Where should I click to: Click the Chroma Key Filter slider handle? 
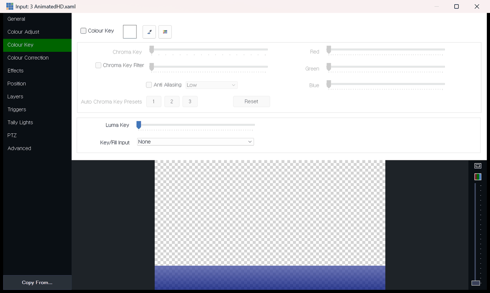[x=152, y=67]
